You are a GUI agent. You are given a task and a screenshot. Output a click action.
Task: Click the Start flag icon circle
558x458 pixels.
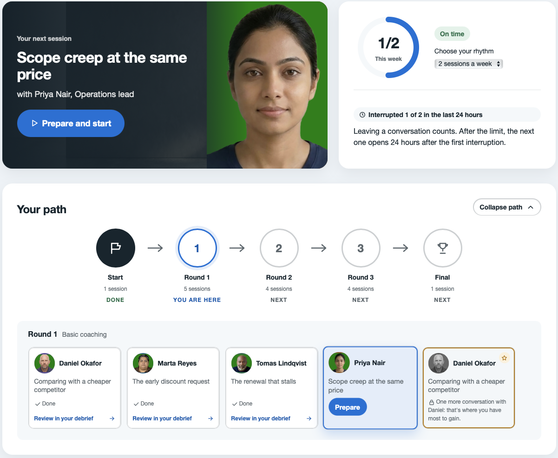(x=115, y=249)
